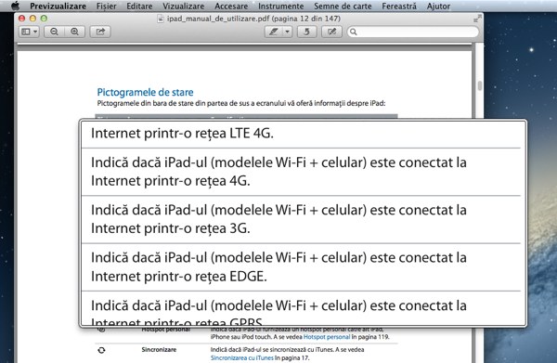Open the Previzualizare app menu

58,6
